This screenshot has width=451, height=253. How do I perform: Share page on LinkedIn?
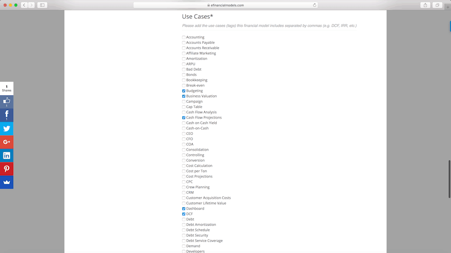click(x=7, y=155)
